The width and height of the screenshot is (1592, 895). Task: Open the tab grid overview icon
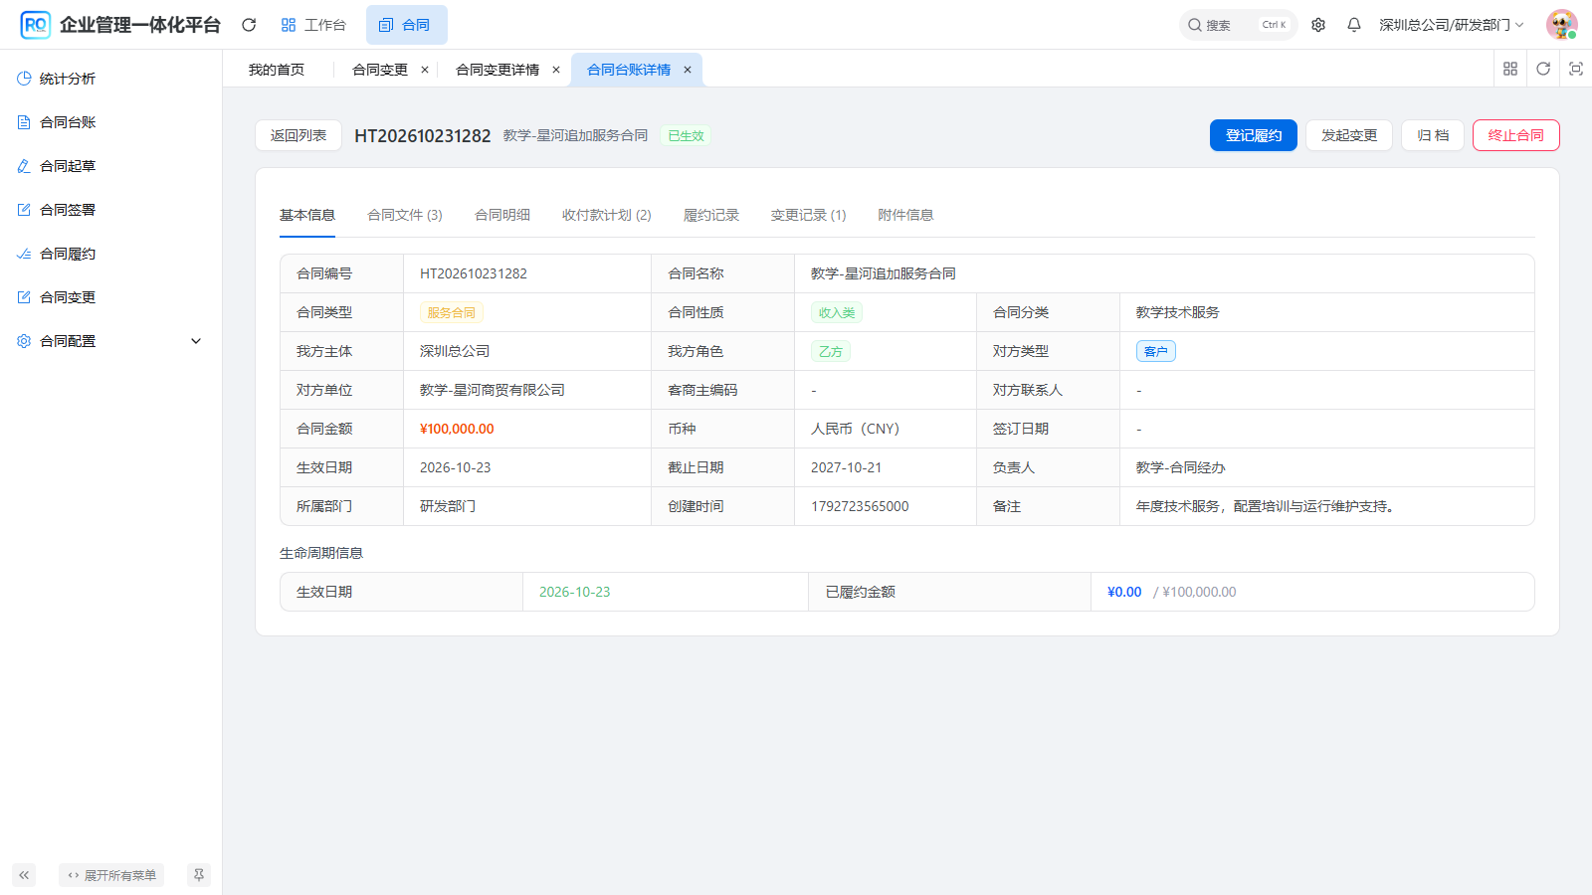tap(1510, 69)
